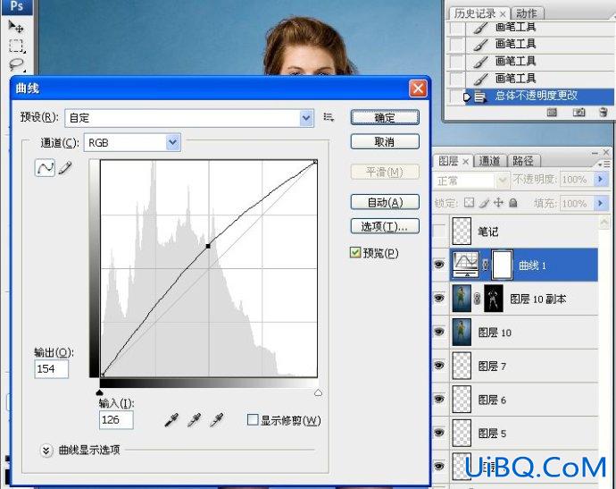Screen dimensions: 616x489
Task: Switch to the 通道 tab
Action: coord(489,161)
